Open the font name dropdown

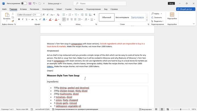coord(33,15)
